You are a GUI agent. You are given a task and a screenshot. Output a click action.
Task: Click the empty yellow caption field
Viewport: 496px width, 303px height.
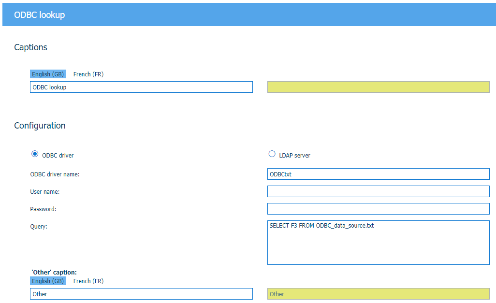tap(378, 87)
